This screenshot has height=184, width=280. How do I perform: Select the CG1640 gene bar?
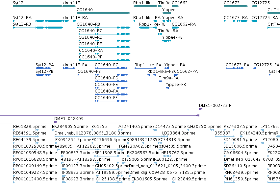coord(104,13)
